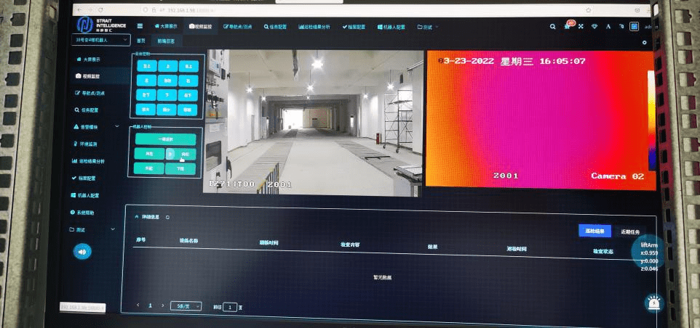The image size is (700, 328).
Task: Expand the 测试 dropdown in top navigation
Action: pyautogui.click(x=428, y=27)
